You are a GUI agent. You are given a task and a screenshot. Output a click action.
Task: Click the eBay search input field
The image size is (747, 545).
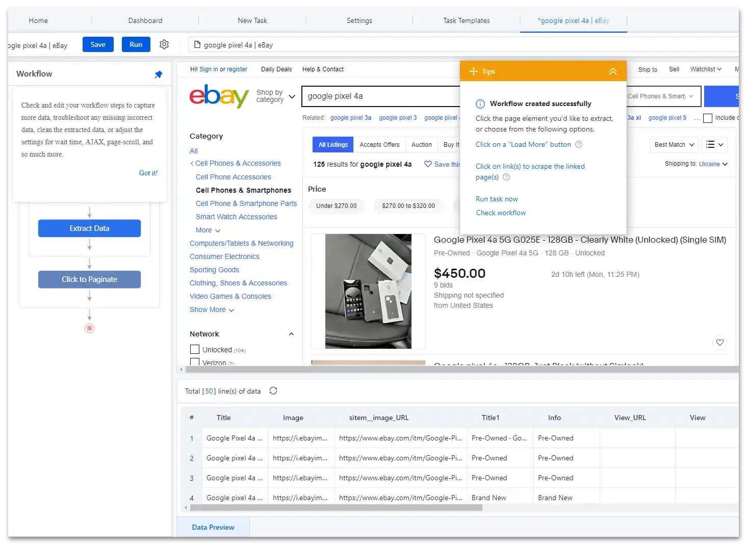point(381,96)
